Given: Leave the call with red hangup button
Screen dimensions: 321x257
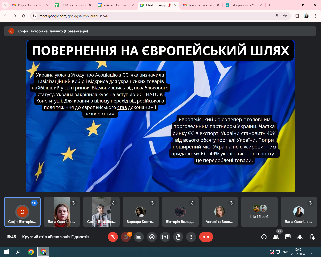Looking at the screenshot, I should coord(206,237).
